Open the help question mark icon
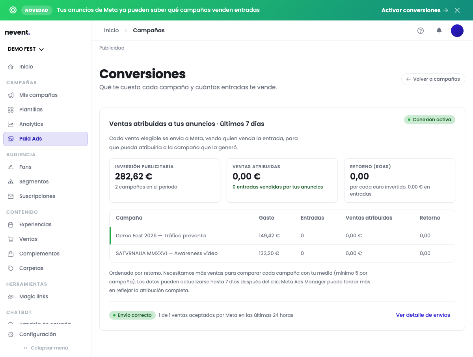 coord(421,31)
